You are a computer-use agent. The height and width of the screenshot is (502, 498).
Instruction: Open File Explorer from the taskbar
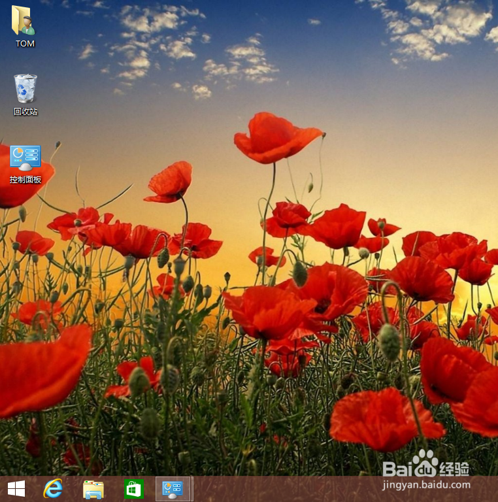(x=93, y=489)
